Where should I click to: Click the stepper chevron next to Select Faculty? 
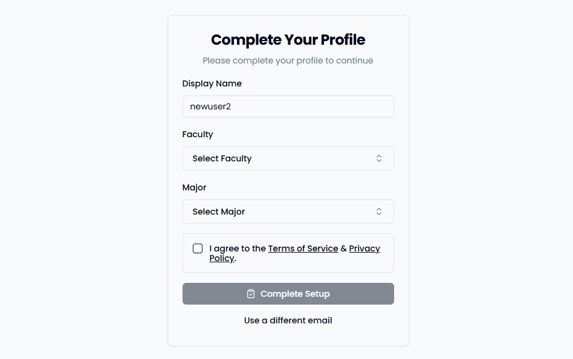pyautogui.click(x=379, y=158)
